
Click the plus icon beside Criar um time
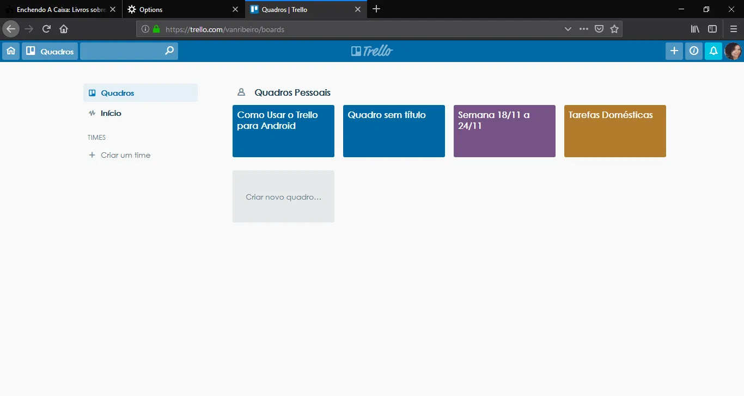92,155
